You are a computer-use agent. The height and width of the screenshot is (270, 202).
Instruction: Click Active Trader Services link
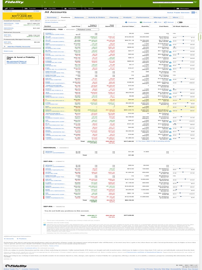point(178,13)
